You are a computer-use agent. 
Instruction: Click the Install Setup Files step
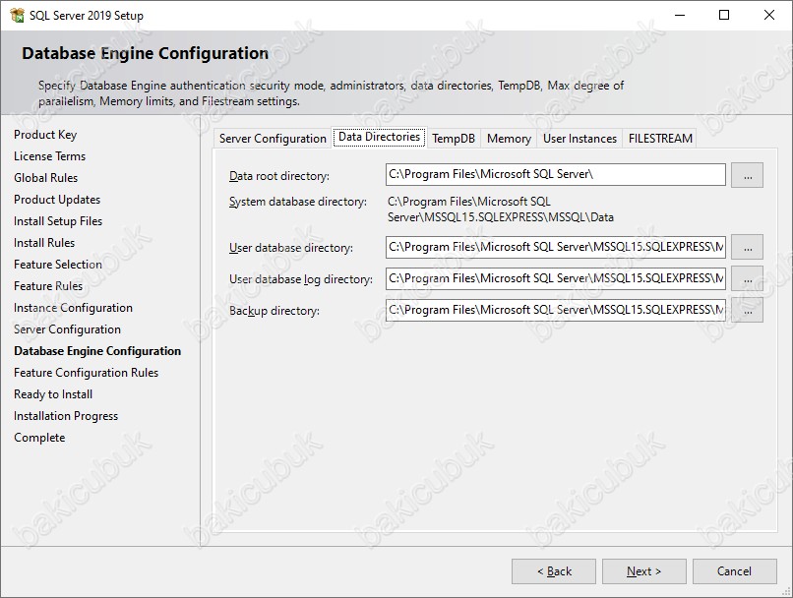coord(58,221)
